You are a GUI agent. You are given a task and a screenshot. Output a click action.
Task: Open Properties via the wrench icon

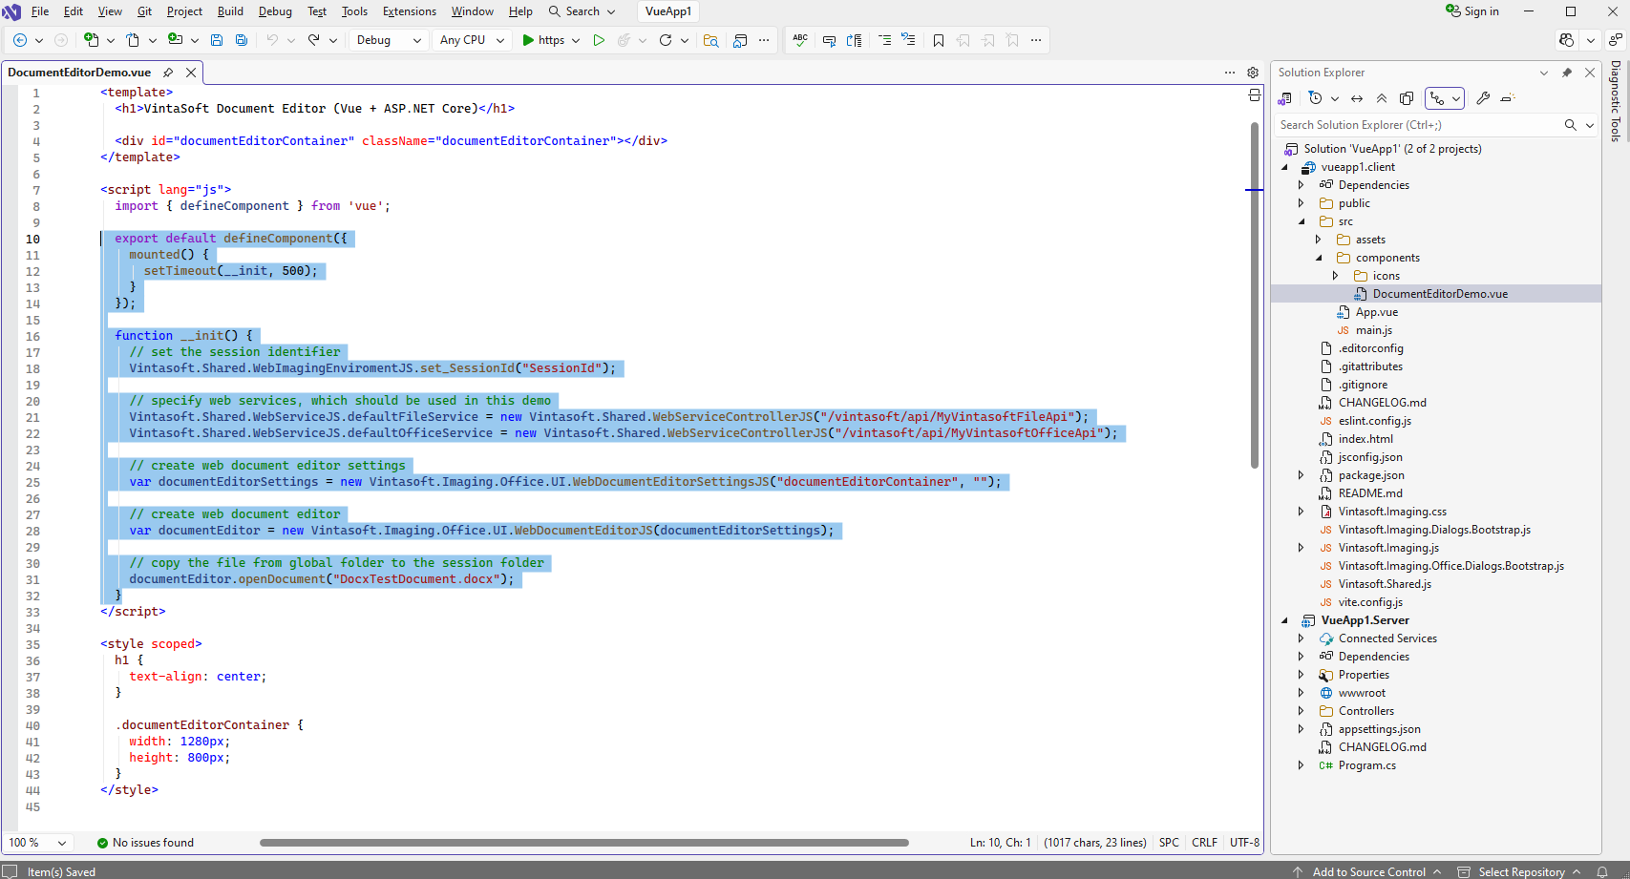pyautogui.click(x=1483, y=98)
